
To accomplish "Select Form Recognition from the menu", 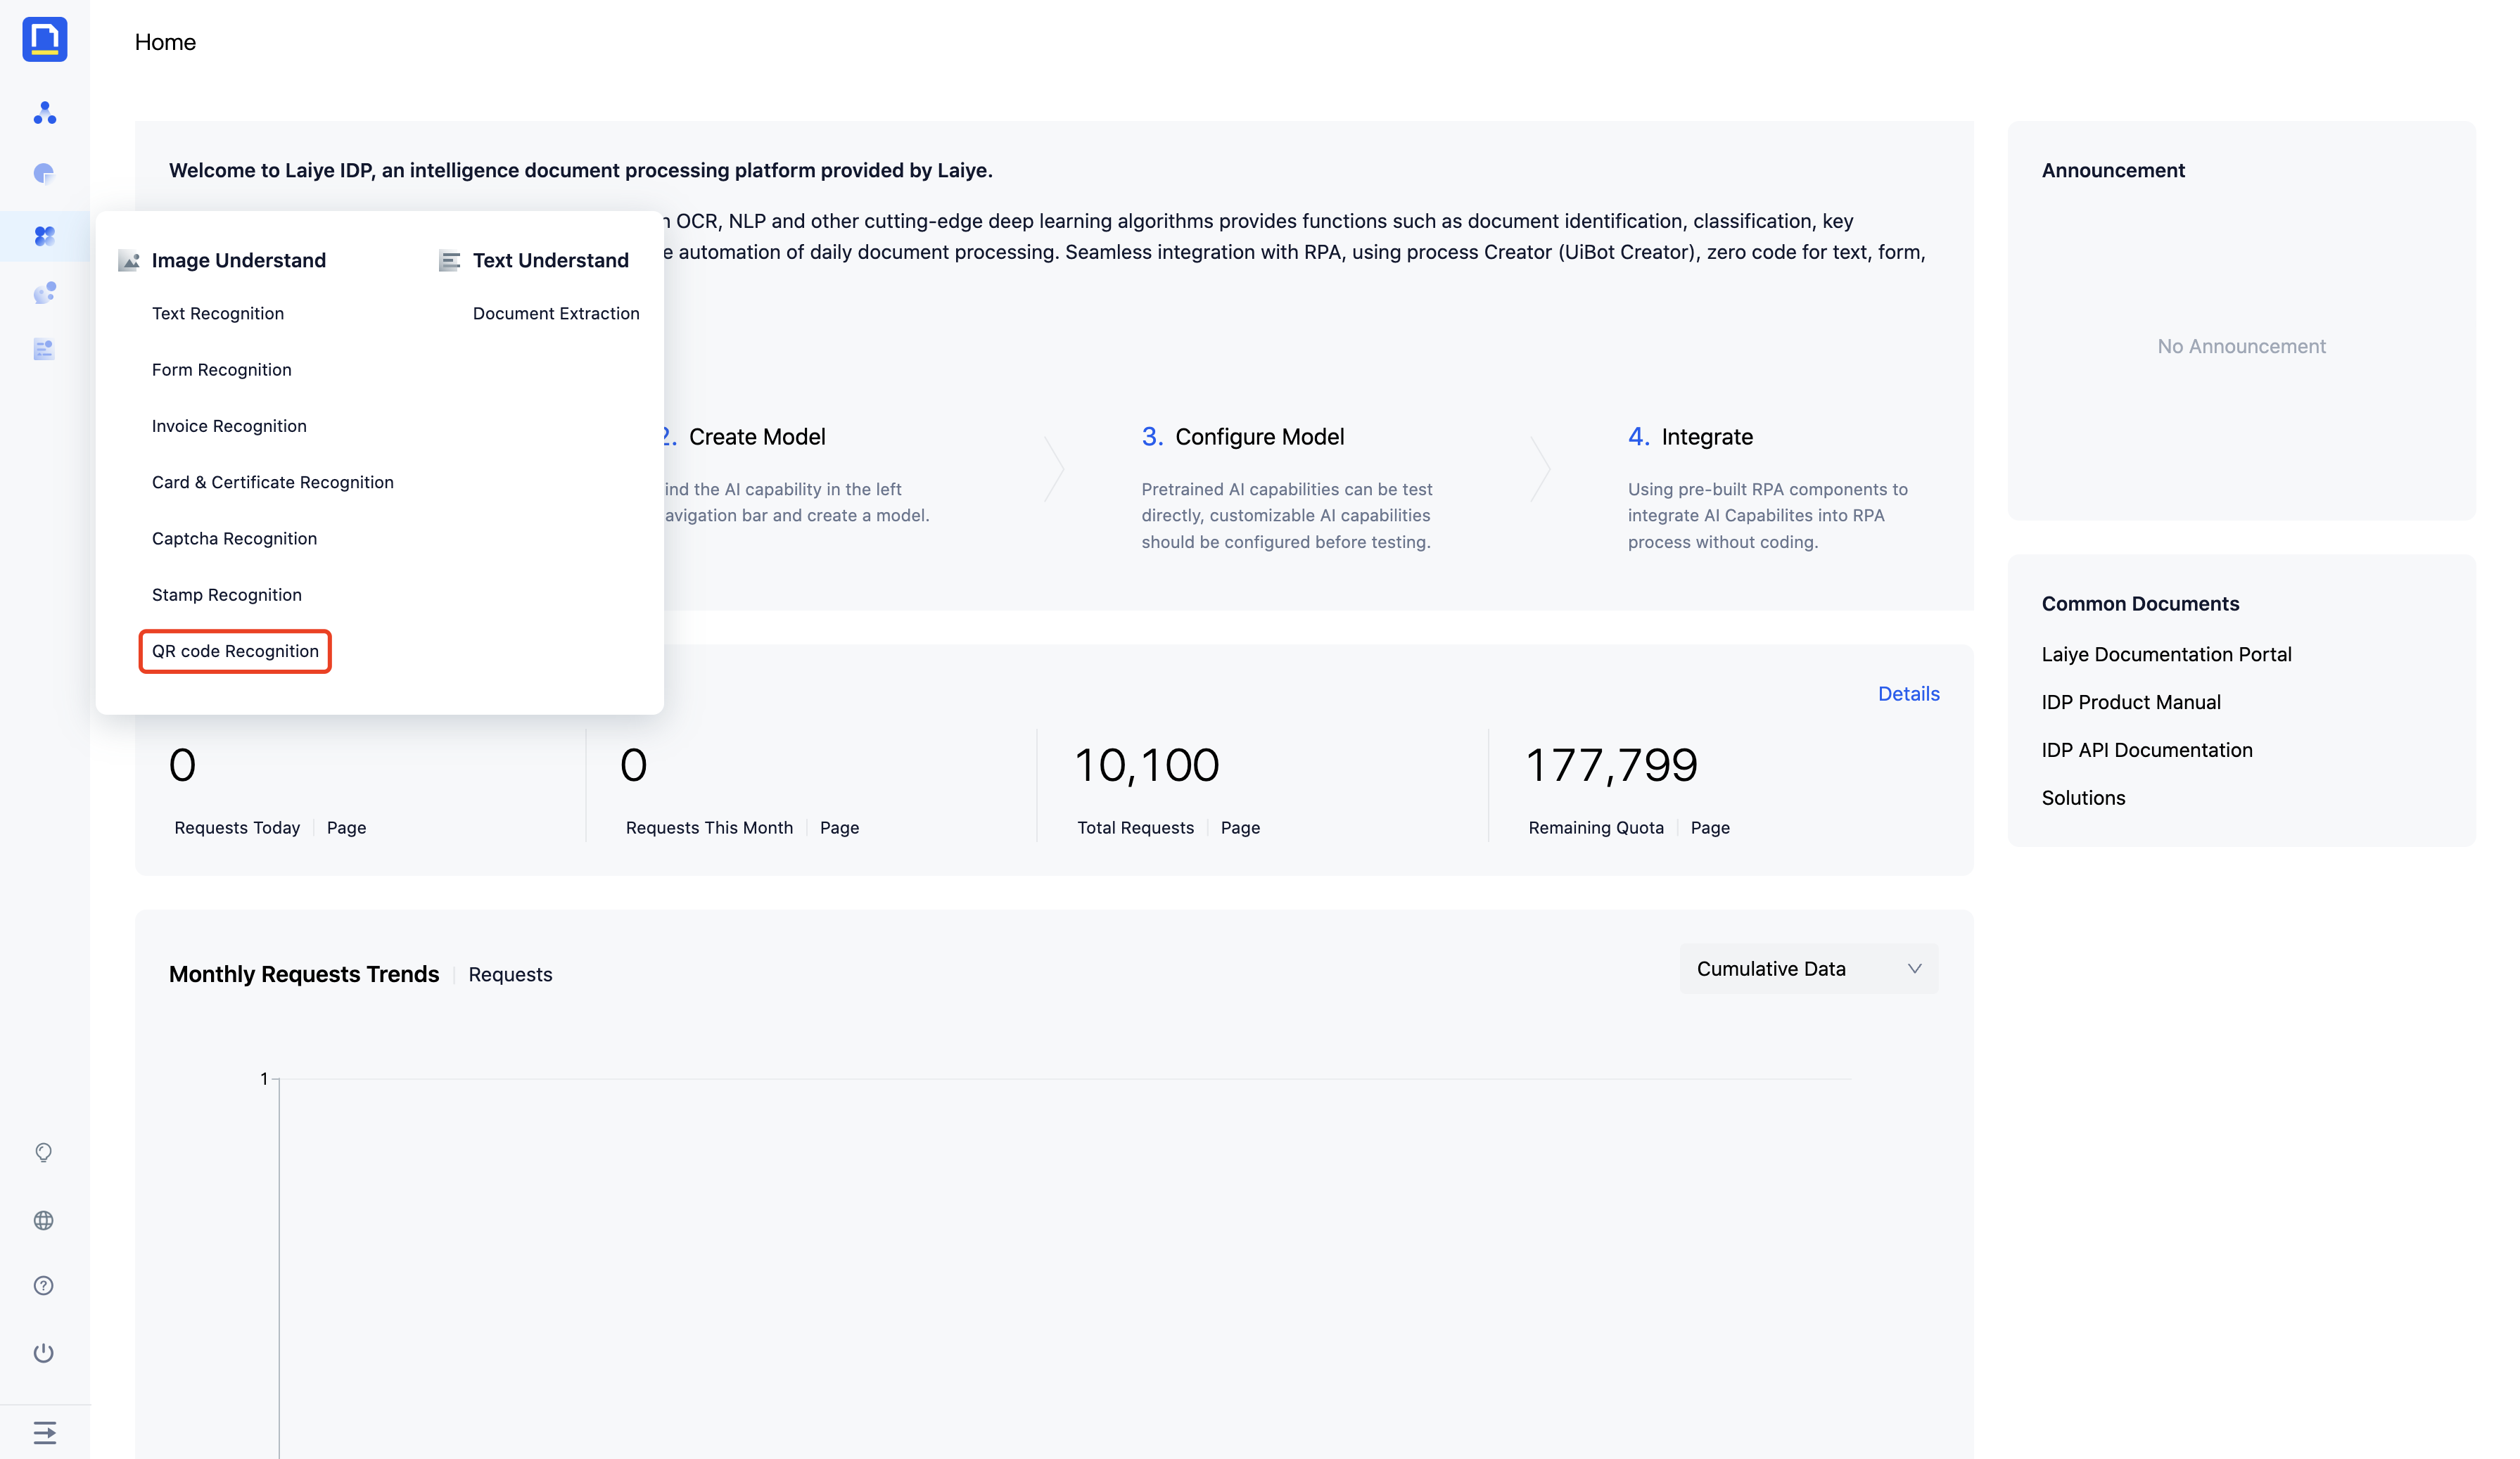I will pos(222,370).
